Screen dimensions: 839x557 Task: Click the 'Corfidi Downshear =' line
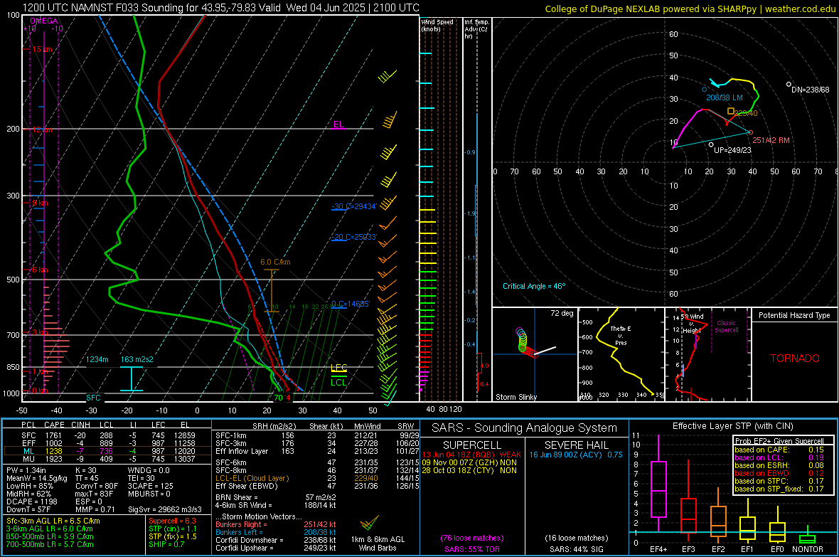[x=276, y=540]
